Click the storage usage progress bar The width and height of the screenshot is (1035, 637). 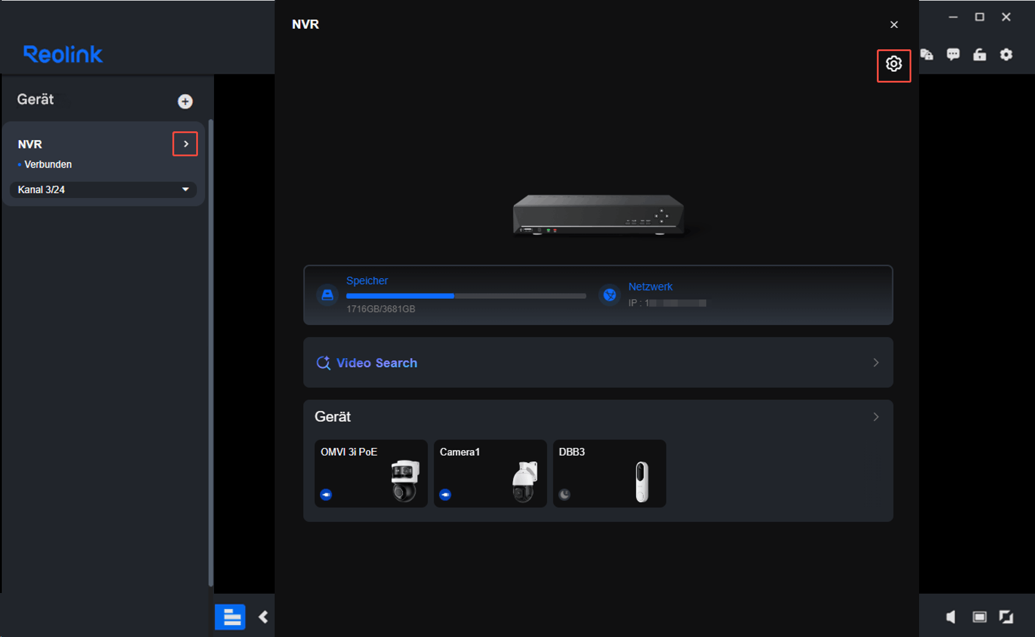(x=465, y=296)
